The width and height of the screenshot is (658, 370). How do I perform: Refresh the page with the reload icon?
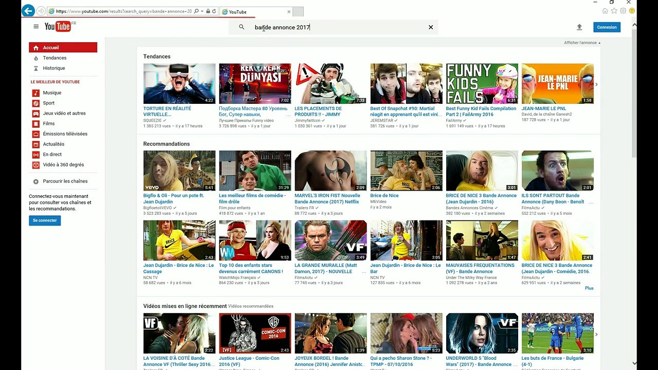click(214, 11)
